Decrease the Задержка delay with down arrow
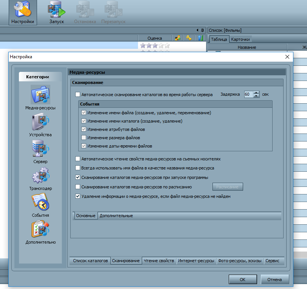The width and height of the screenshot is (307, 289). [257, 96]
